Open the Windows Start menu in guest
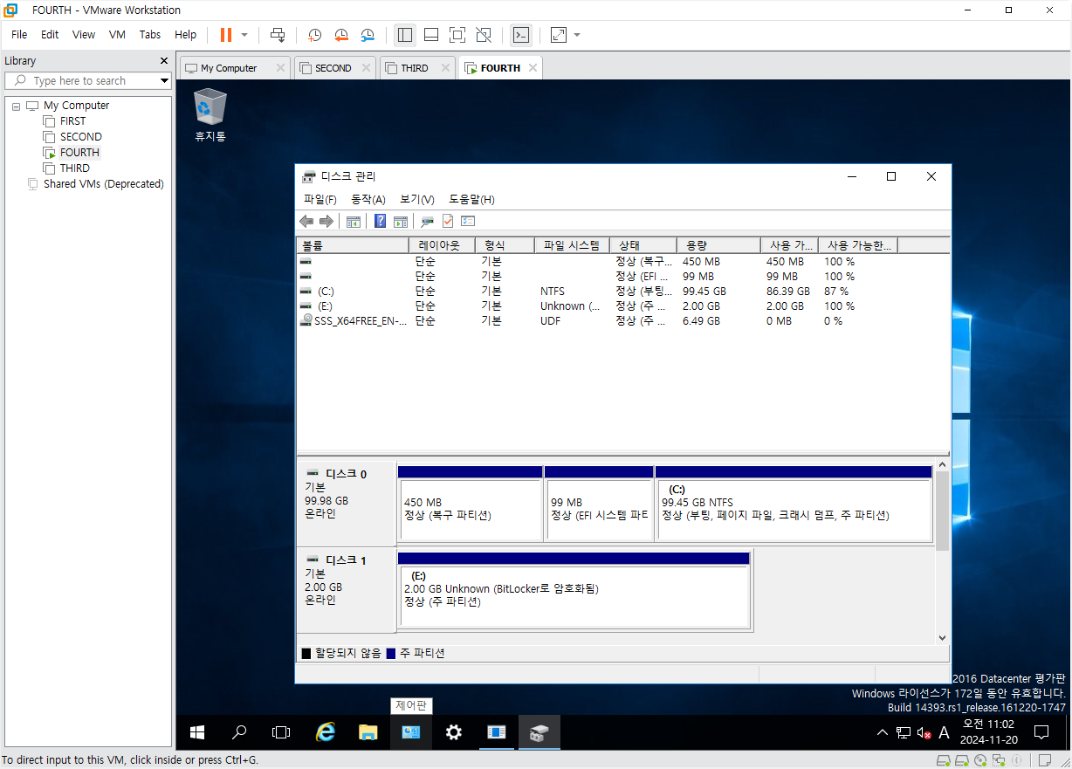This screenshot has width=1072, height=769. pos(197,732)
